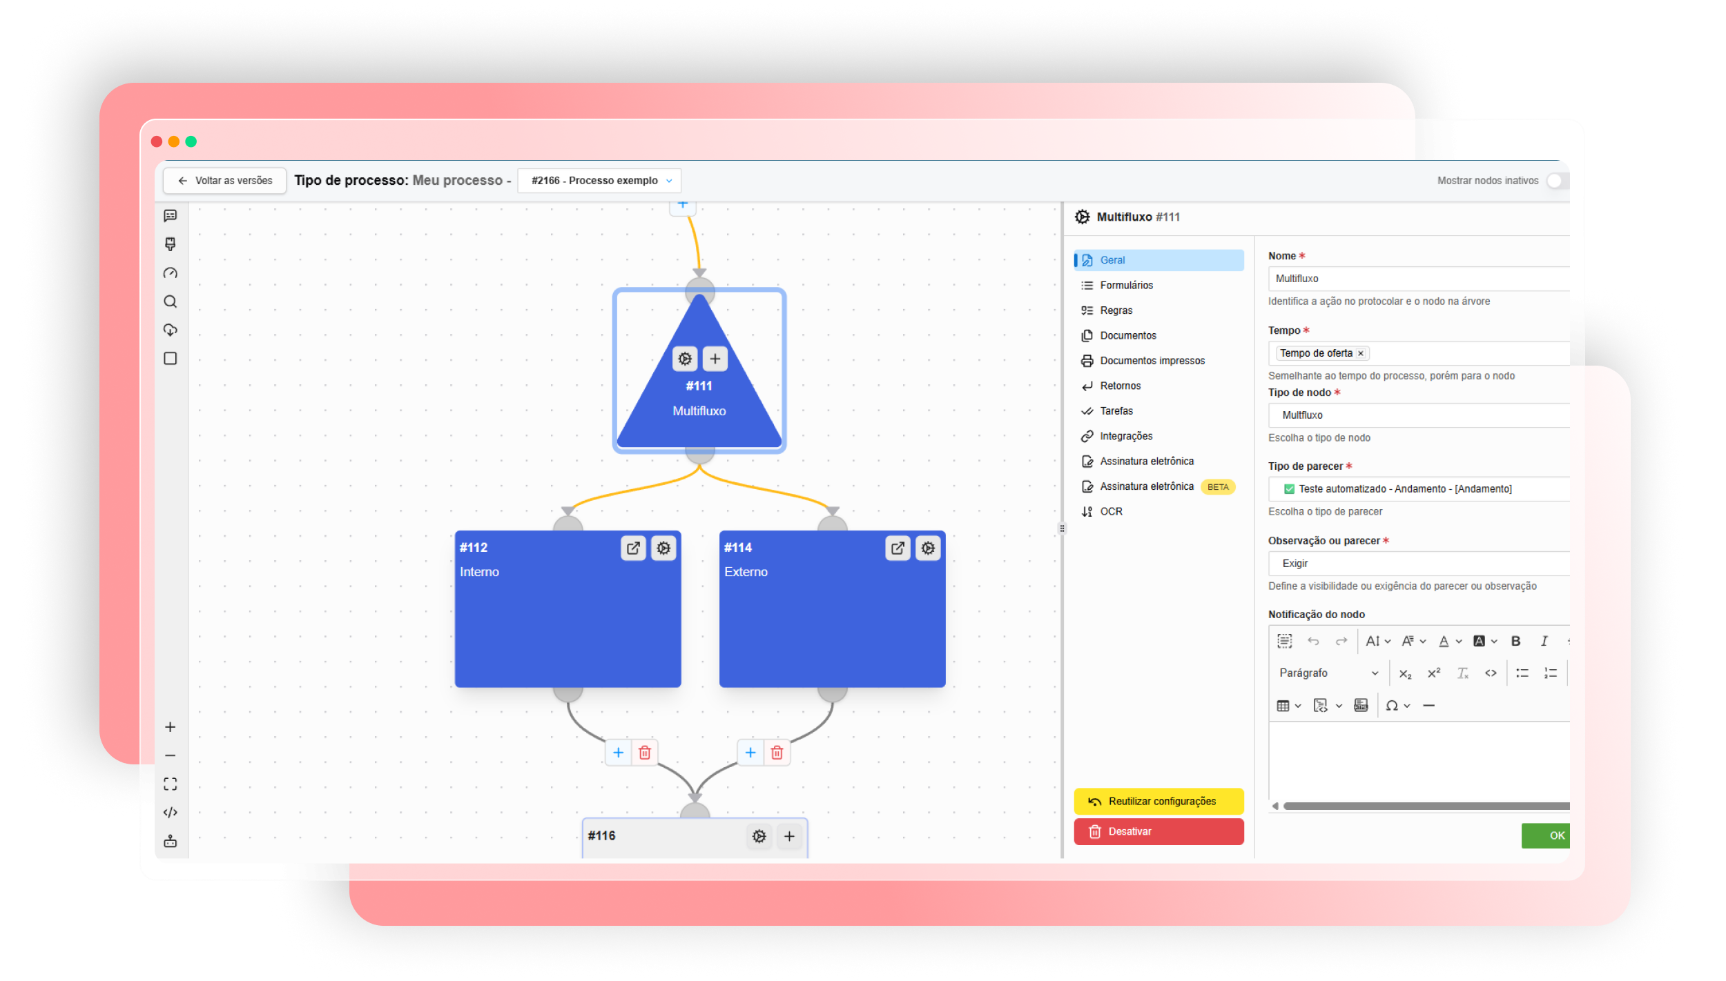Viewport: 1726px width, 981px height.
Task: Click trash icon below node #112
Action: pos(644,753)
